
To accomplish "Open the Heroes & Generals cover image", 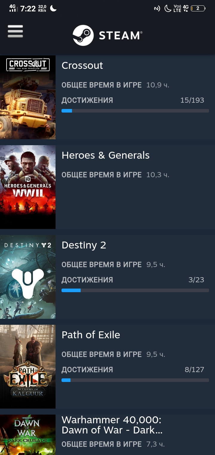I will 28,187.
